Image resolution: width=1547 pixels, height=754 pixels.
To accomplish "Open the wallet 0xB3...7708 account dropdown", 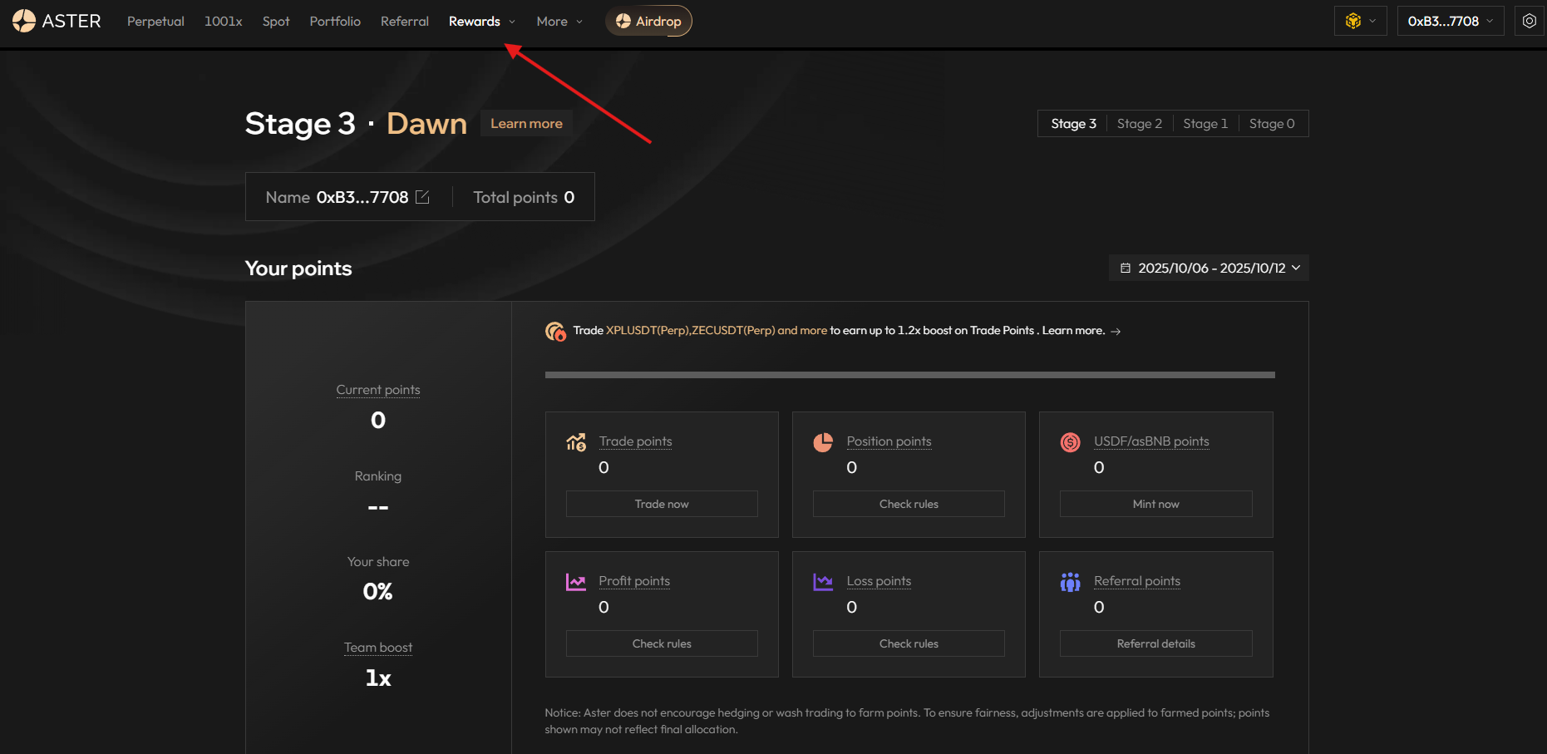I will pyautogui.click(x=1450, y=22).
